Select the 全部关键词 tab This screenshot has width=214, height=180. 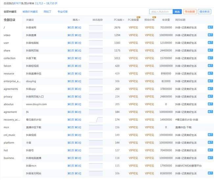pyautogui.click(x=10, y=12)
